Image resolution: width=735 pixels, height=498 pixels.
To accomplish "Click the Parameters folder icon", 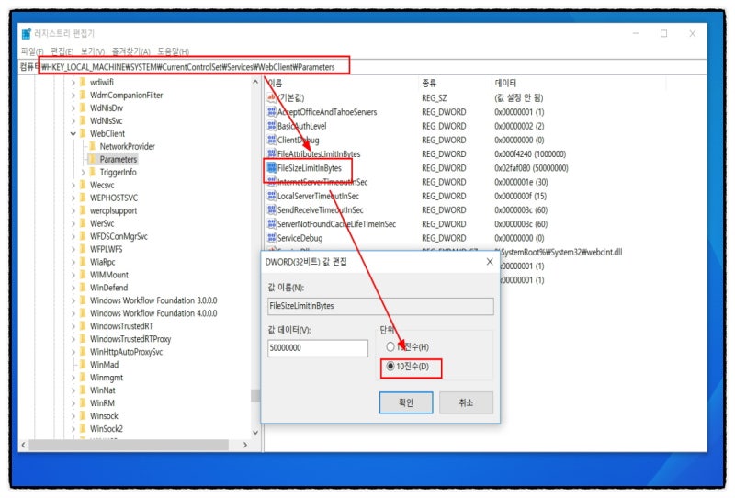I will click(93, 160).
